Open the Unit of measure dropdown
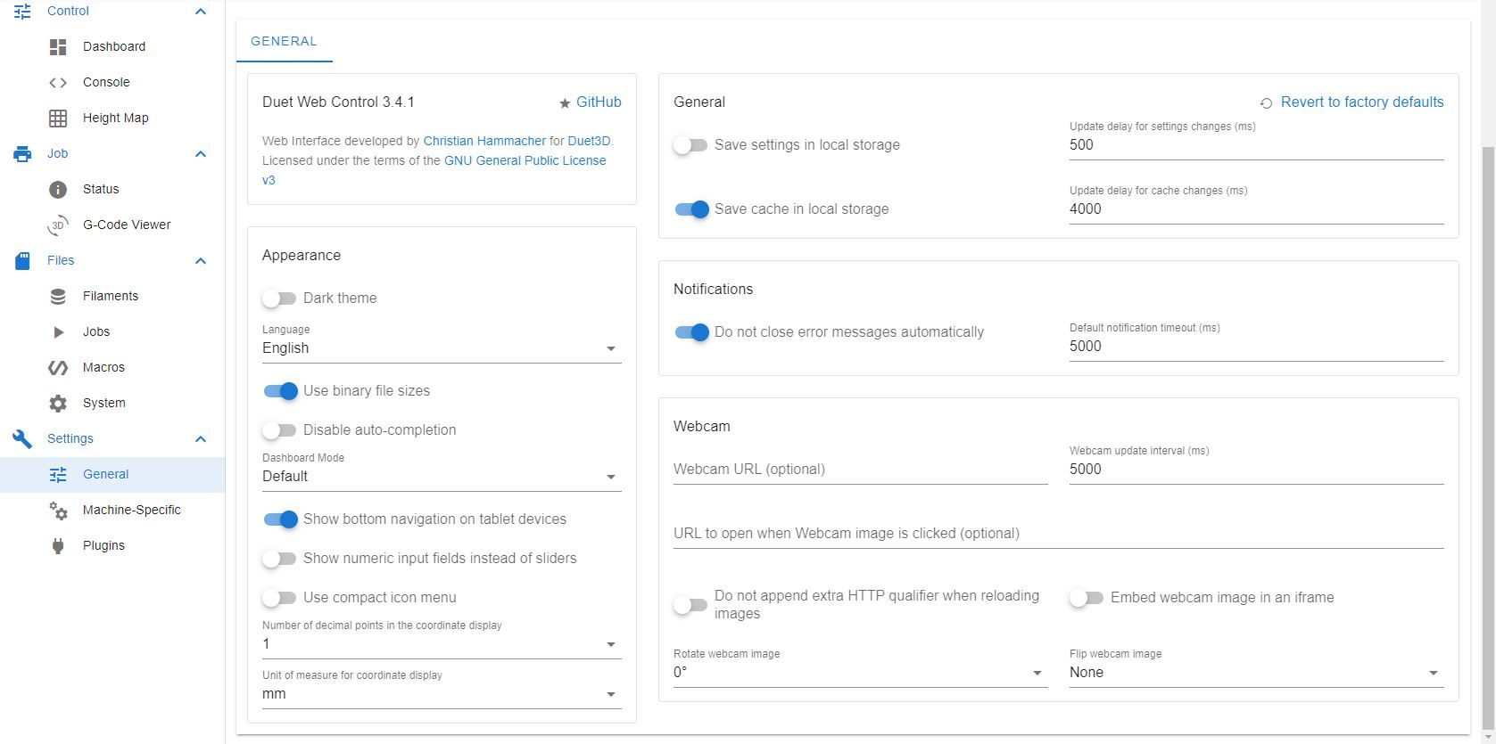This screenshot has height=744, width=1496. (442, 693)
